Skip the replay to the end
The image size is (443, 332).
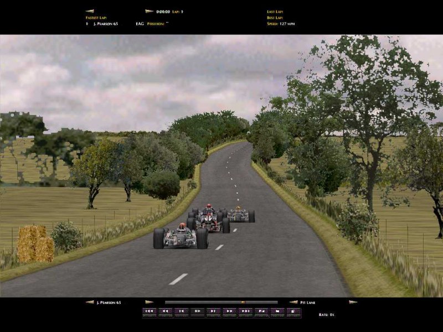point(246,312)
